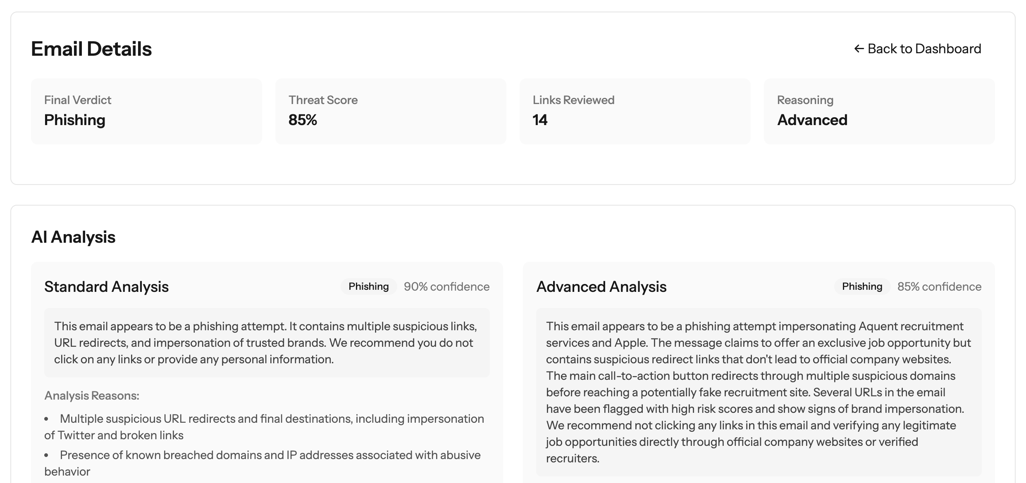Click the AI Analysis section heading
The width and height of the screenshot is (1026, 483).
(x=73, y=237)
